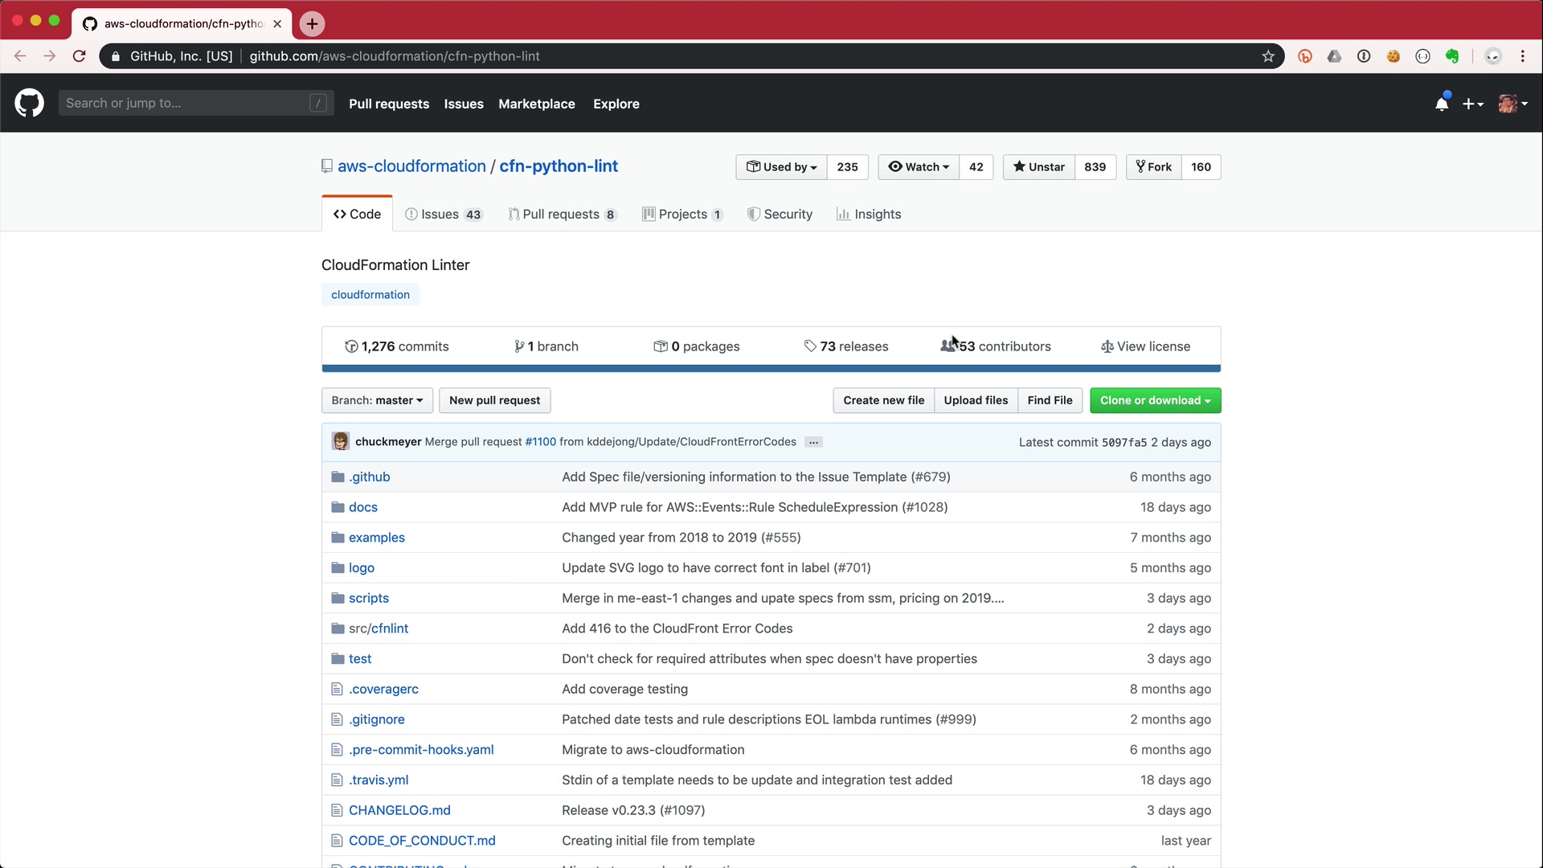1543x868 pixels.
Task: Open the Used by dropdown
Action: [x=781, y=167]
